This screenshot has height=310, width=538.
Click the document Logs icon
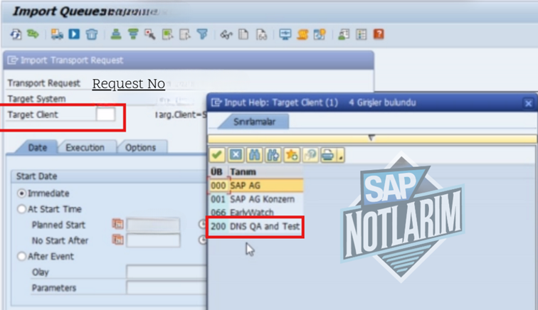[243, 34]
